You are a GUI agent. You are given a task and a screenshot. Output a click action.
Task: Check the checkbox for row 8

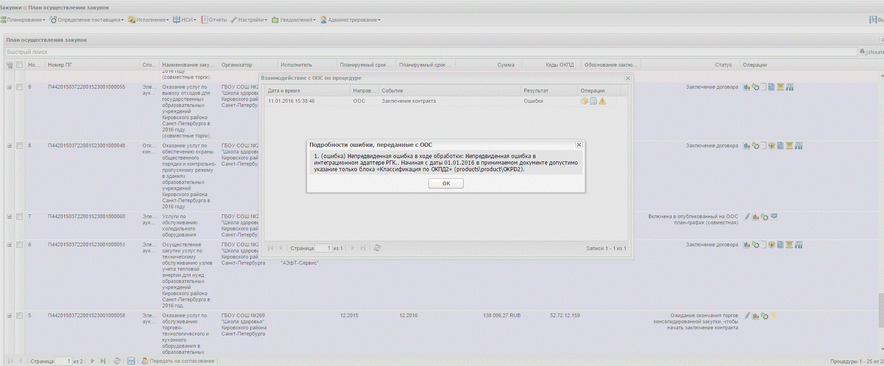click(x=19, y=145)
